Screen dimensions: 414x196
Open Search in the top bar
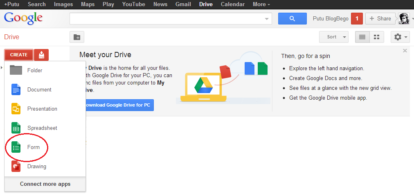click(37, 4)
